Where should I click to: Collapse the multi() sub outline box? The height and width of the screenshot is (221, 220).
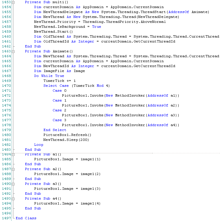click(13, 2)
